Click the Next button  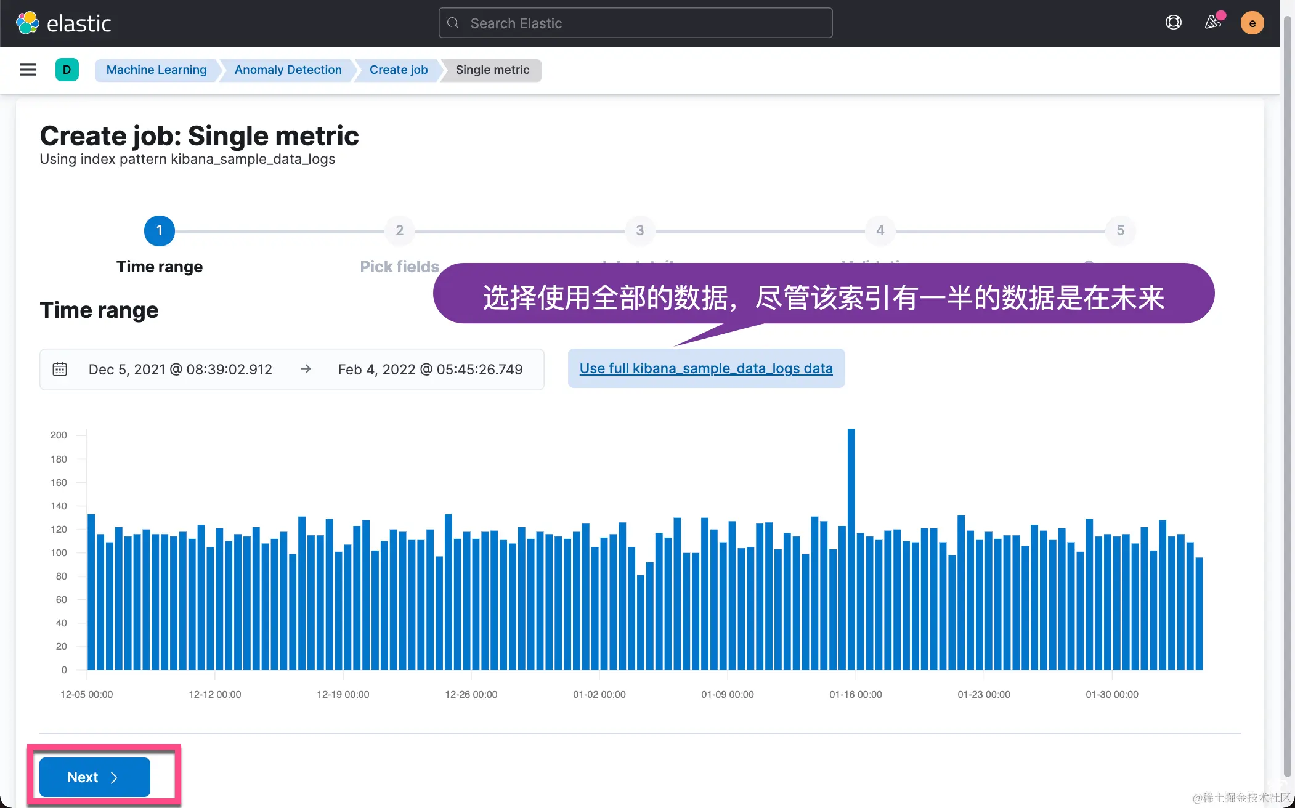95,777
